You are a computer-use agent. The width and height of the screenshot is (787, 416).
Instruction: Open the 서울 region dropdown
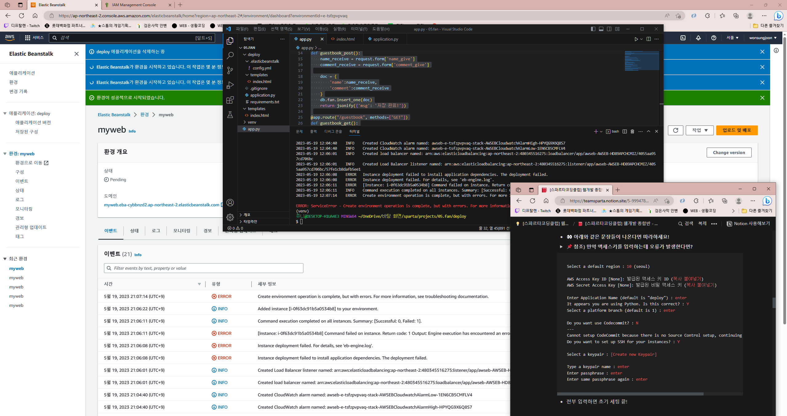(x=732, y=38)
